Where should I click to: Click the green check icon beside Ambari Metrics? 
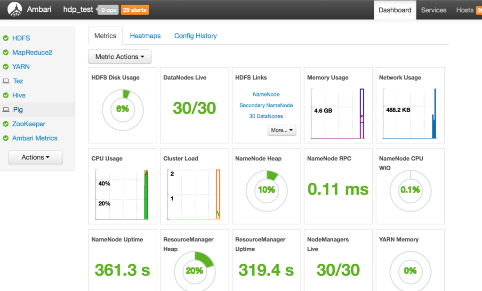tap(6, 138)
